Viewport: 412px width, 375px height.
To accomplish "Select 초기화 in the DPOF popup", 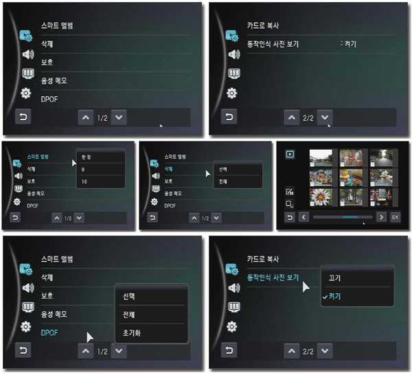I will [x=152, y=333].
